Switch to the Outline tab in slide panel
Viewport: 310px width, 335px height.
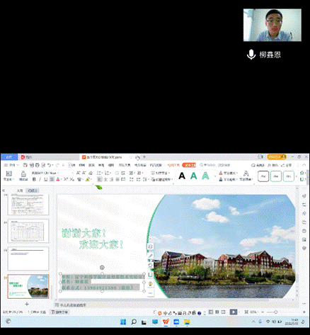click(x=20, y=191)
